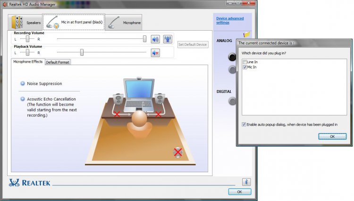Toggle Enable auto popup dialog checkbox
The width and height of the screenshot is (354, 201).
tap(244, 124)
